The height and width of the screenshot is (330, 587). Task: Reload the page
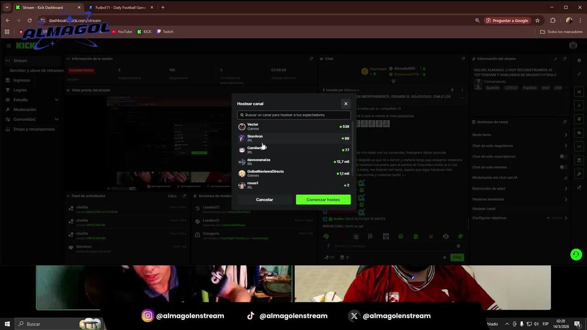coord(29,20)
